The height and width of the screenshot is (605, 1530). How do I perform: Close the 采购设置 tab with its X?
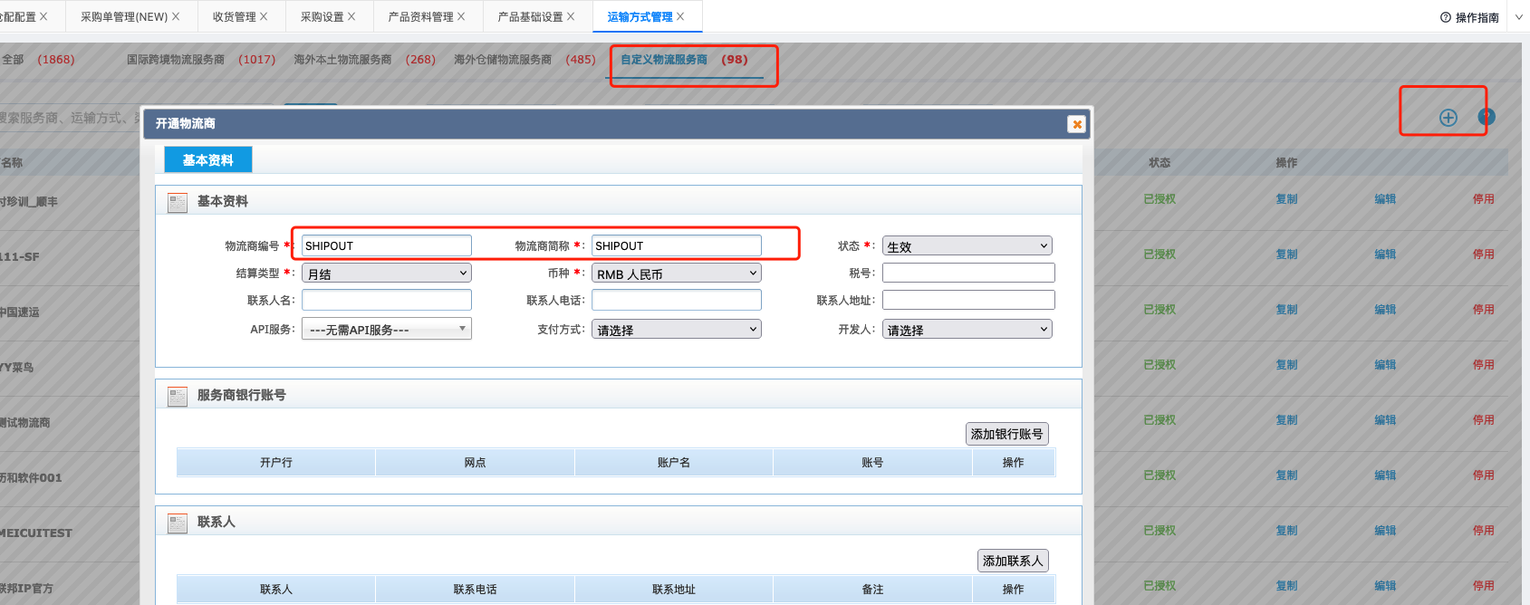click(351, 16)
